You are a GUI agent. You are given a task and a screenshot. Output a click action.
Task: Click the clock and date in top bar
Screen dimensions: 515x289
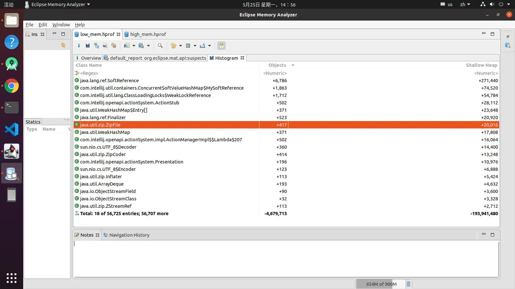point(269,4)
